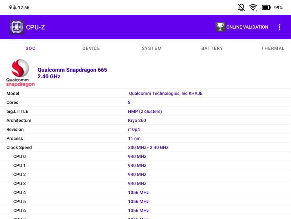Tap the CPU-Z title text
Screen dimensions: 291x219
tap(35, 27)
